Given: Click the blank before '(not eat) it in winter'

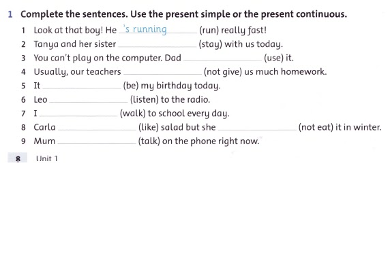Looking at the screenshot, I should (257, 127).
